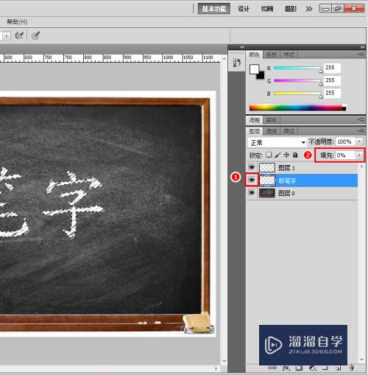368x375 pixels.
Task: Open the Adjustments panel flyout menu
Action: tap(361, 120)
